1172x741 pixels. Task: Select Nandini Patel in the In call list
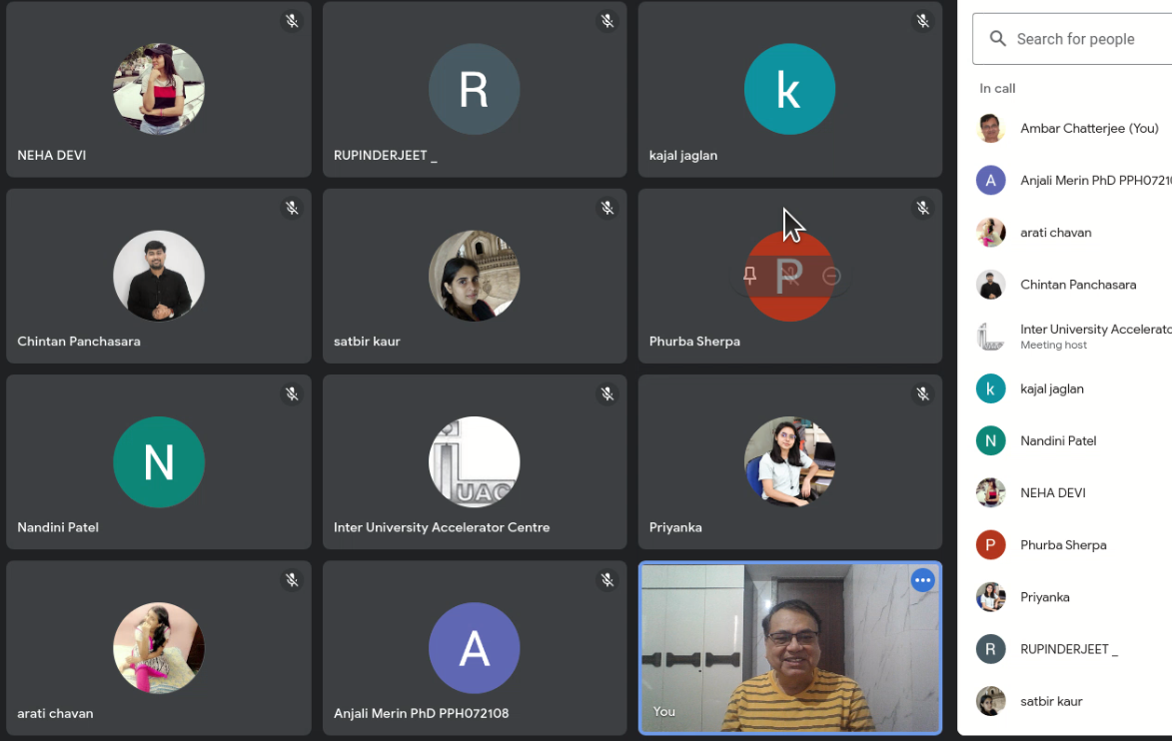point(1058,440)
